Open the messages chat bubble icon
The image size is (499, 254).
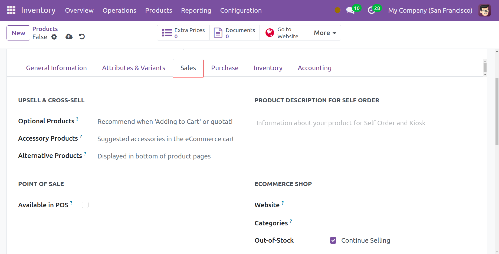click(x=350, y=11)
